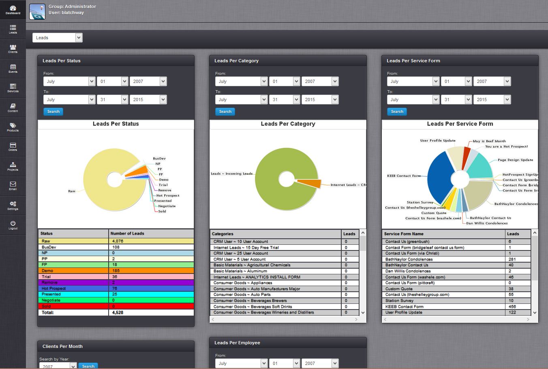Open To year dropdown in Leads Per Category

pyautogui.click(x=320, y=100)
